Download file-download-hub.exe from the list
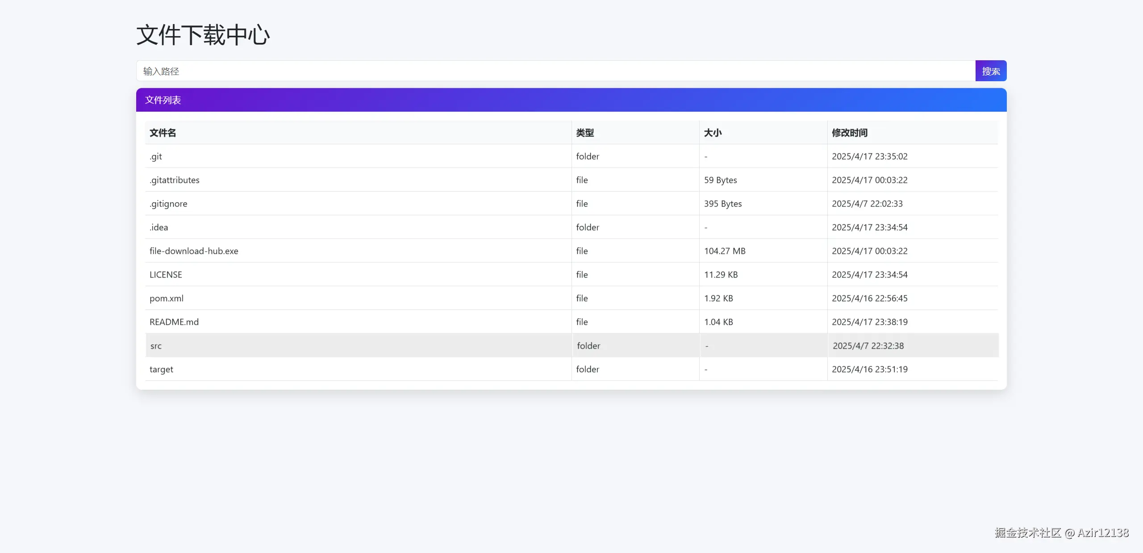 [194, 251]
